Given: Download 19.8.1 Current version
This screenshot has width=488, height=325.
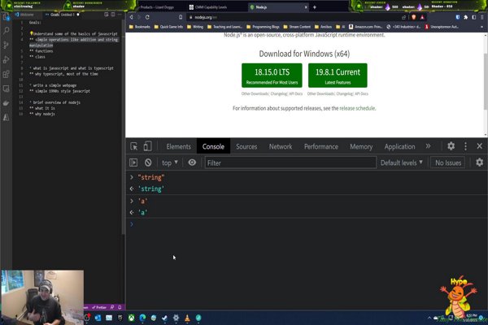Looking at the screenshot, I should point(338,76).
